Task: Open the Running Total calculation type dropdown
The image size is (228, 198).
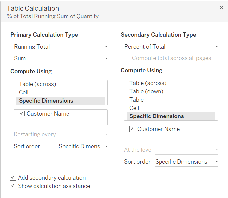Action: pyautogui.click(x=61, y=47)
